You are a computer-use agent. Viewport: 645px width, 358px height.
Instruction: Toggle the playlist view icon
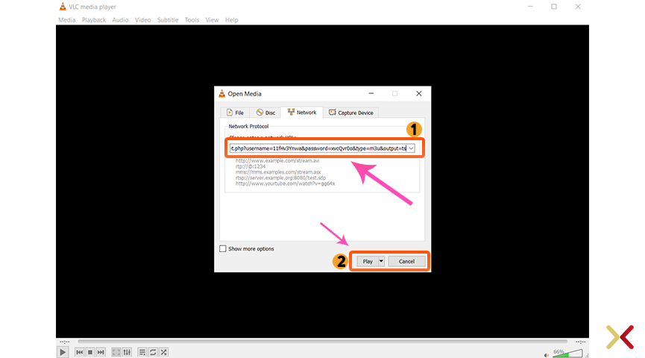tap(142, 352)
